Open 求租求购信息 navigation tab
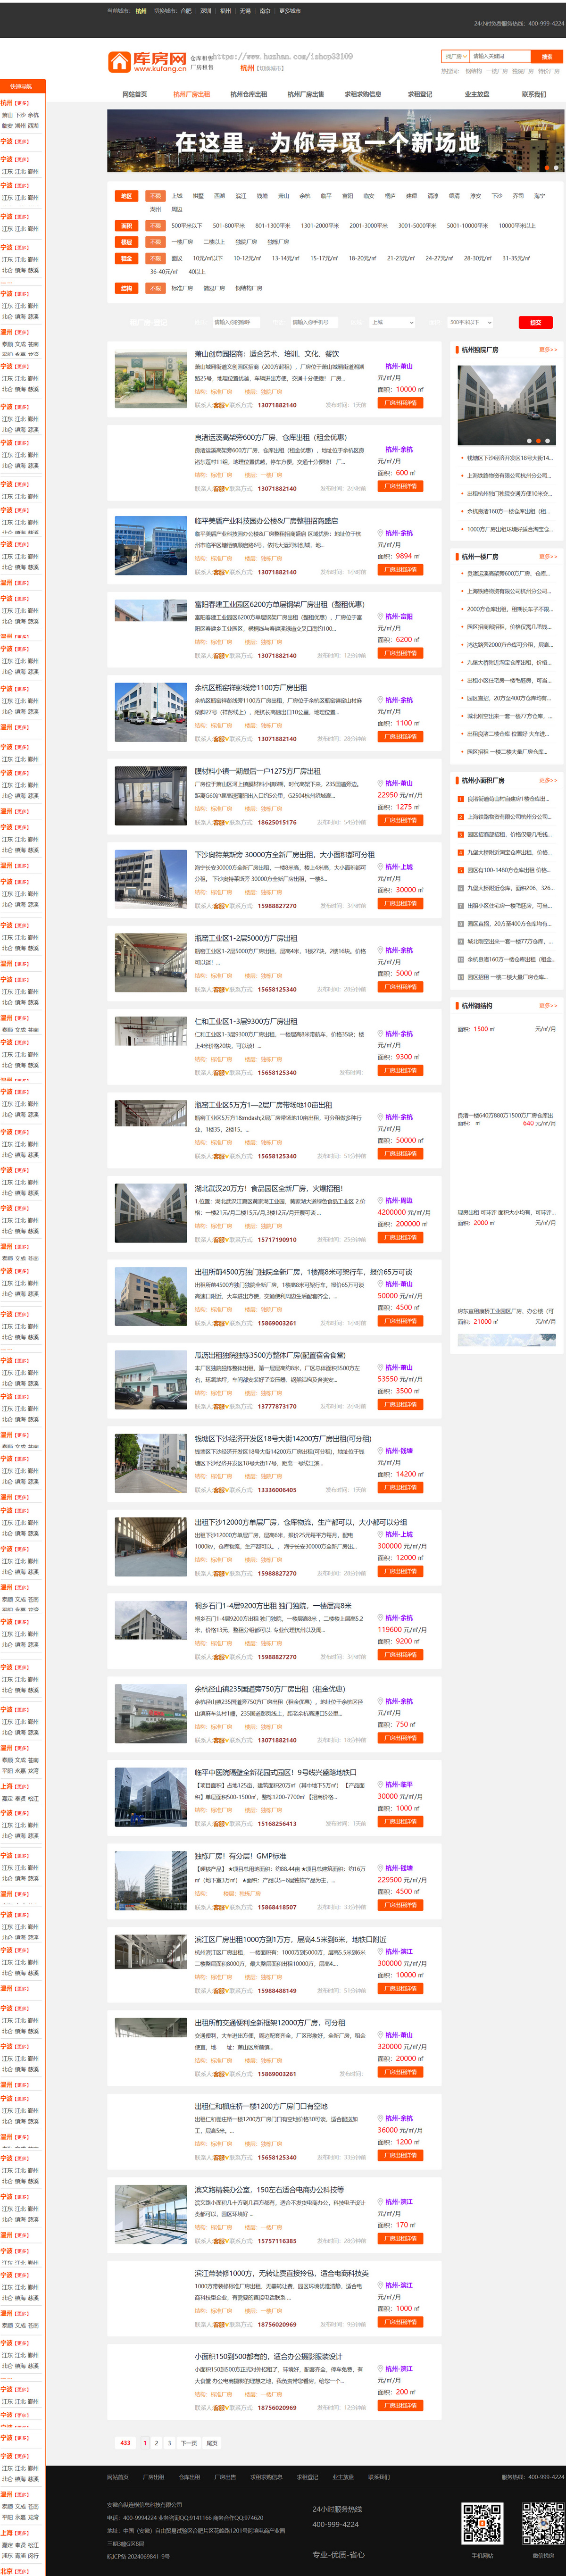 363,94
